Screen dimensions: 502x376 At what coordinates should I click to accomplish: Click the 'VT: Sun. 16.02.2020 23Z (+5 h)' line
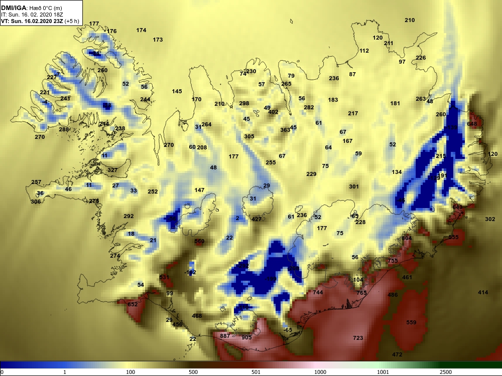[40, 22]
